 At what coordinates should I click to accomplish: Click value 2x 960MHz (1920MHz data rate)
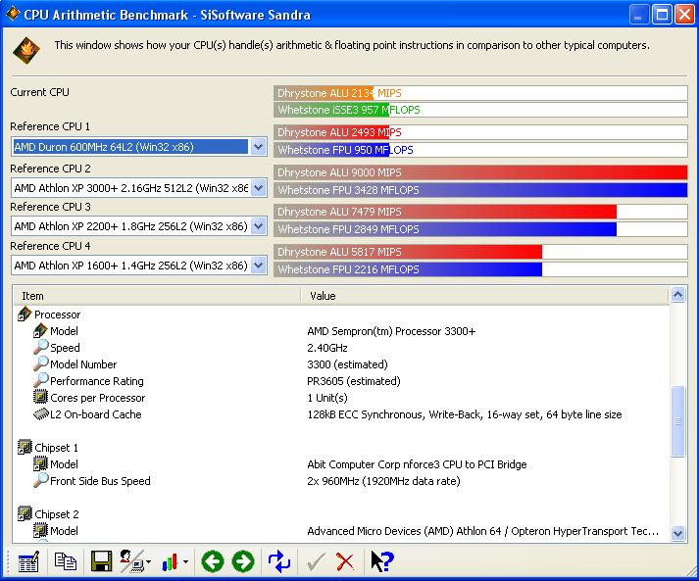click(x=383, y=481)
